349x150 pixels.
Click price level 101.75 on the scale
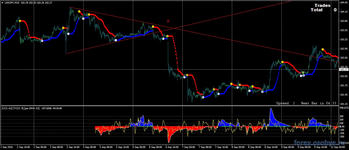click(344, 86)
